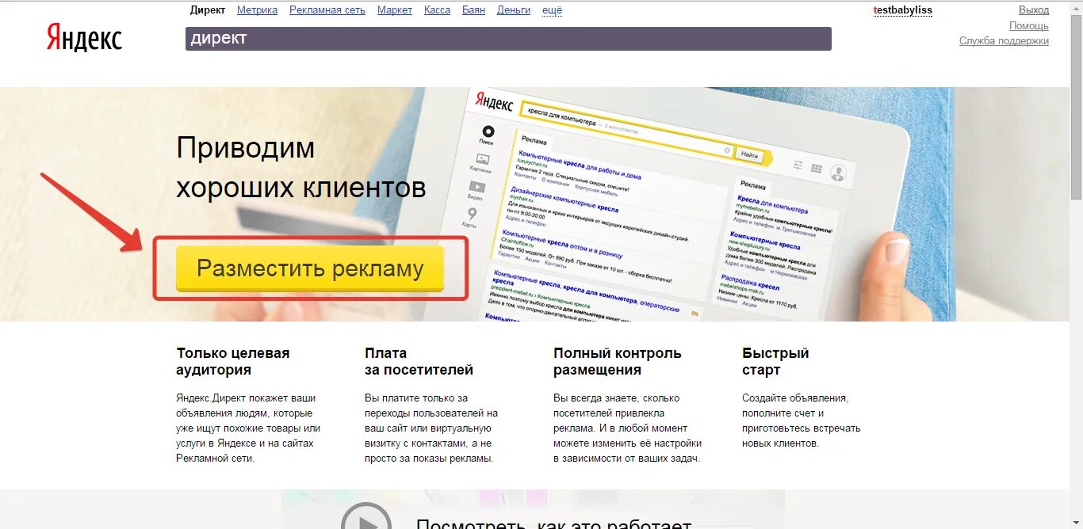Click the Быстрый старт heading
Viewport: 1083px width, 529px height.
pos(775,361)
